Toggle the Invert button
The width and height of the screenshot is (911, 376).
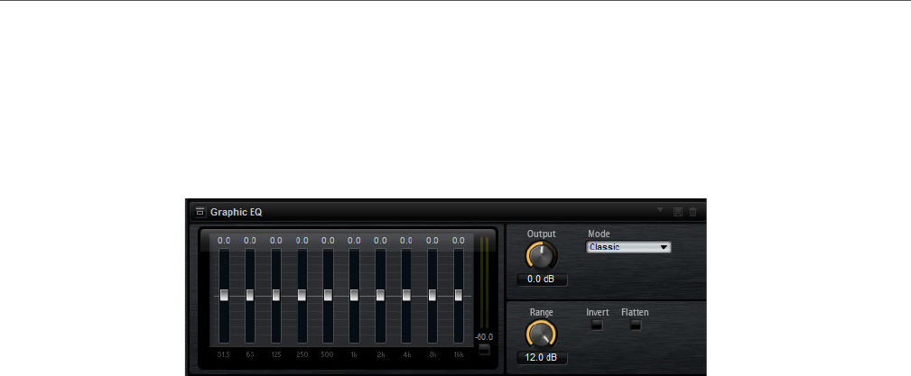pos(597,325)
